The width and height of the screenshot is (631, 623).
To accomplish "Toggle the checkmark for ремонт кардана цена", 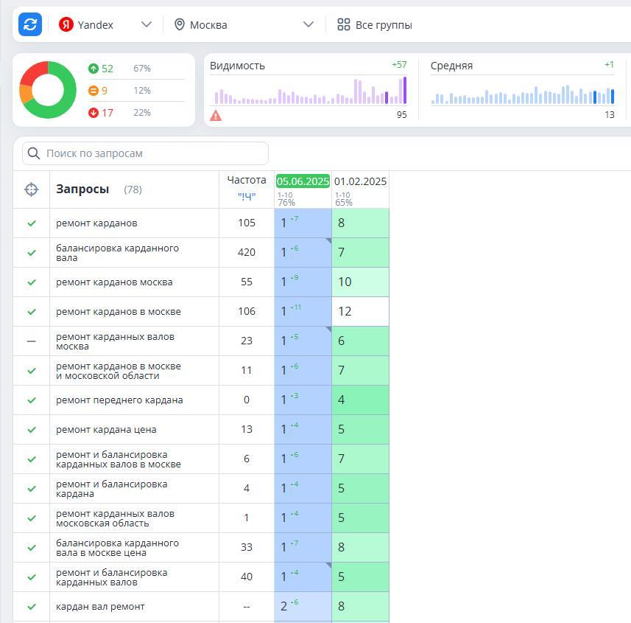I will point(32,430).
